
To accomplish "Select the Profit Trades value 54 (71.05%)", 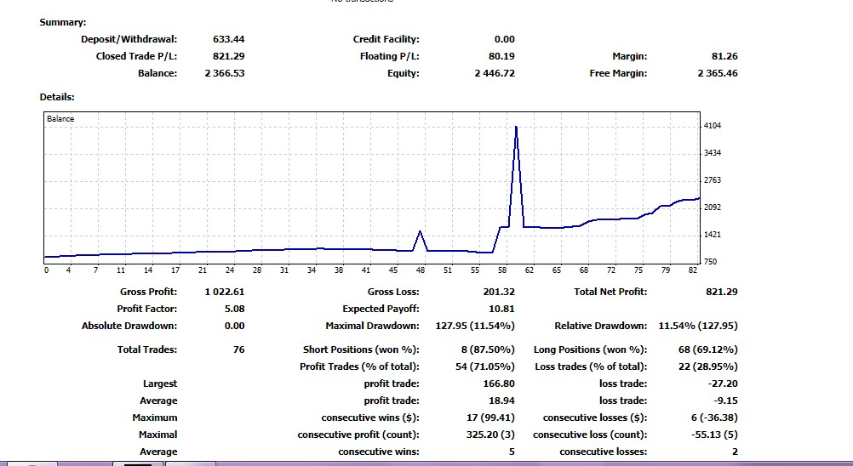I will click(485, 367).
